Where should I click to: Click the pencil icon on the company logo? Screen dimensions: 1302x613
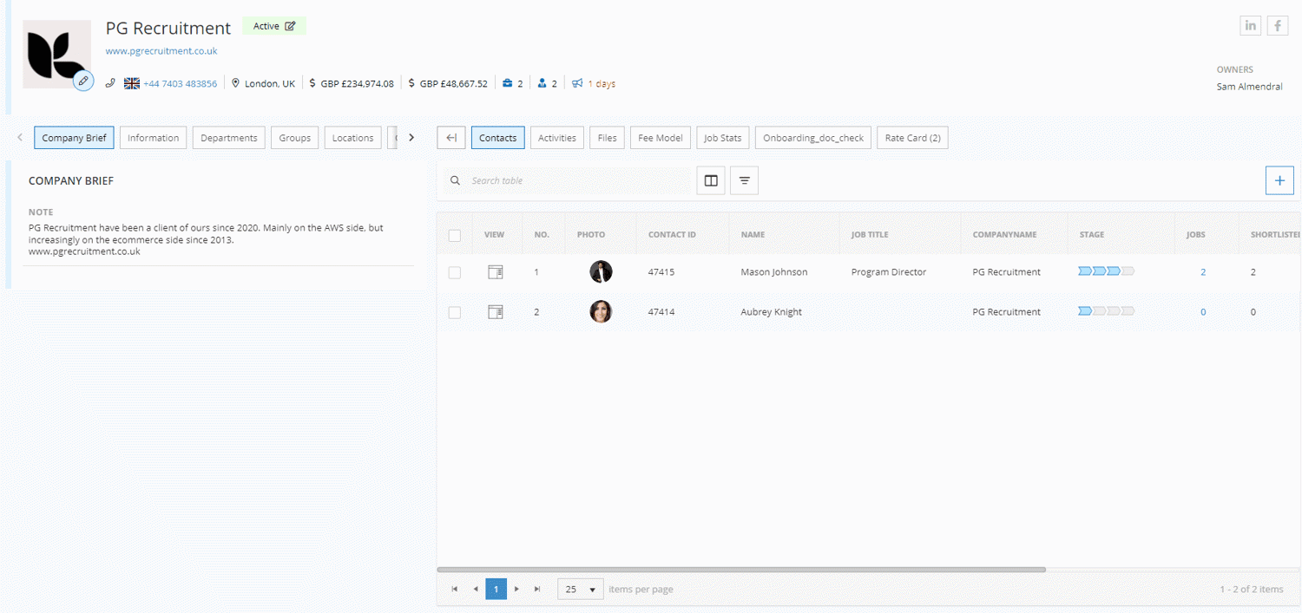[83, 81]
